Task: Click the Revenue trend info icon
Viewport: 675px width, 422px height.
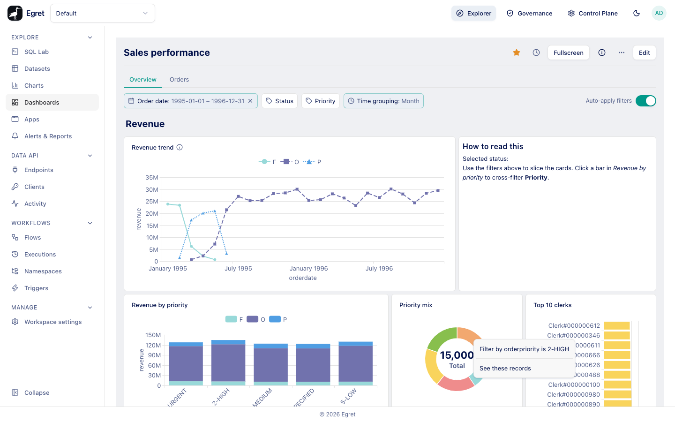Action: 180,147
